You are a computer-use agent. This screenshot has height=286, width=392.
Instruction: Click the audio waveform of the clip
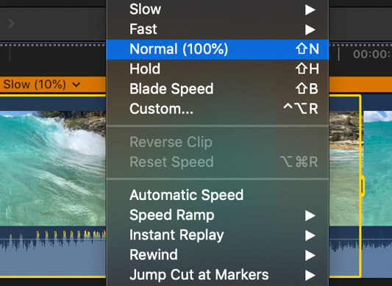click(53, 250)
